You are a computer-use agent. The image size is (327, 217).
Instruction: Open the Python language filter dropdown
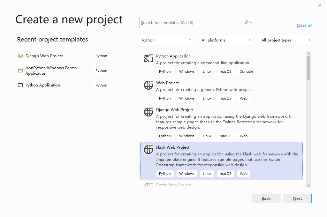(x=166, y=40)
